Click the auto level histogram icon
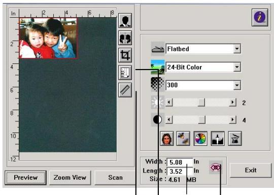This screenshot has height=195, width=274. pos(218,138)
